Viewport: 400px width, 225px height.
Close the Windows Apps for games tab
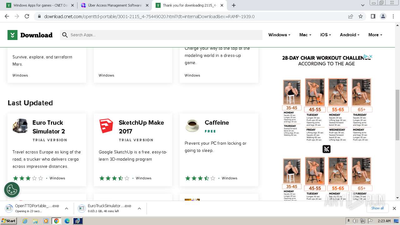coord(72,5)
